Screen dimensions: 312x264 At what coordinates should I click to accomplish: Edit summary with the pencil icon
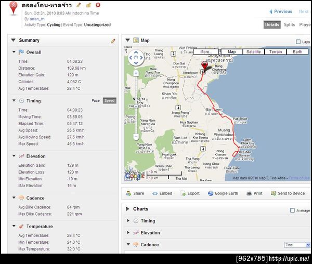click(x=113, y=41)
